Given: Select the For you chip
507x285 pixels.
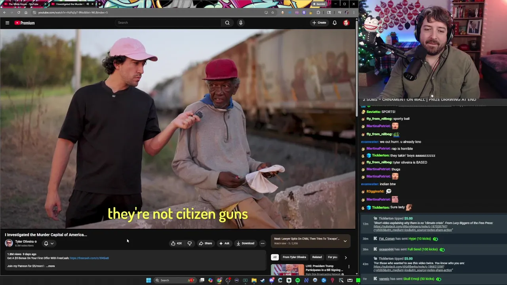Looking at the screenshot, I should (332, 257).
